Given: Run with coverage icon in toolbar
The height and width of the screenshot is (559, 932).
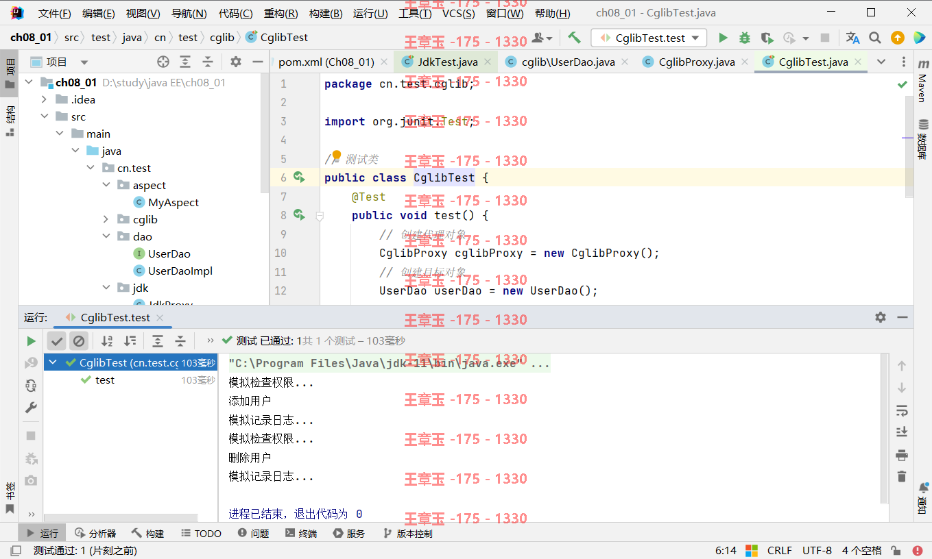Looking at the screenshot, I should click(767, 38).
